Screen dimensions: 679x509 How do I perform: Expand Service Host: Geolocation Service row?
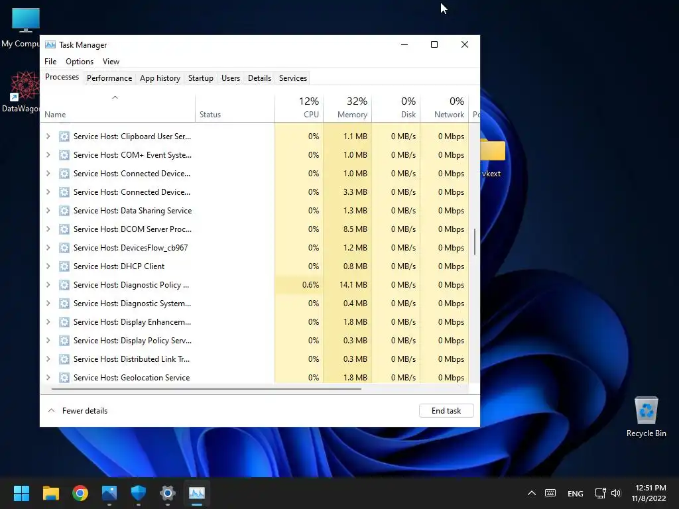[48, 378]
